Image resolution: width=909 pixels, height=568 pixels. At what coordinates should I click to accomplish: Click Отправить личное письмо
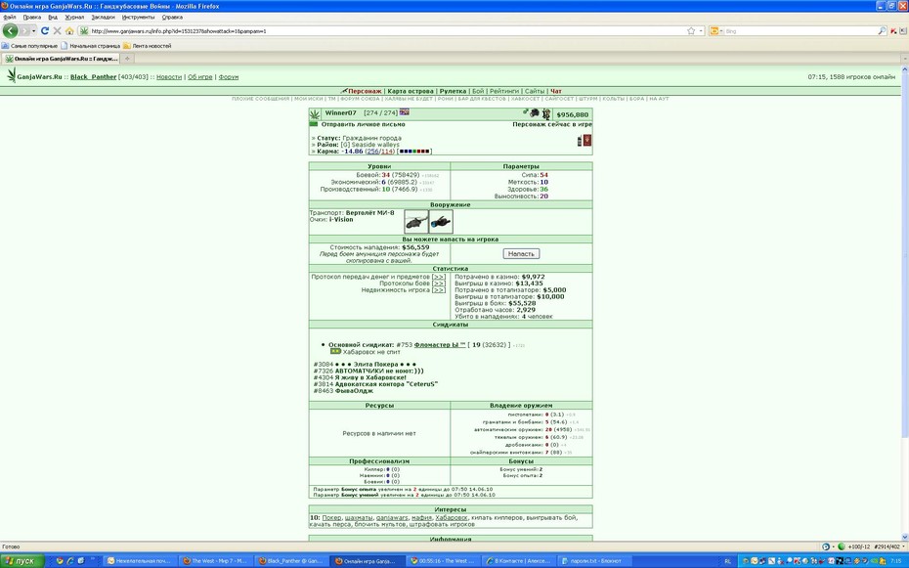coord(363,124)
